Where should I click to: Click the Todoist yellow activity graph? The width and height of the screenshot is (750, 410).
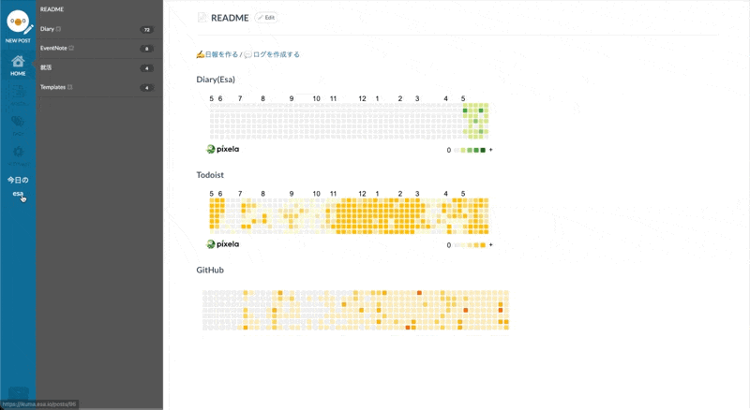point(349,213)
